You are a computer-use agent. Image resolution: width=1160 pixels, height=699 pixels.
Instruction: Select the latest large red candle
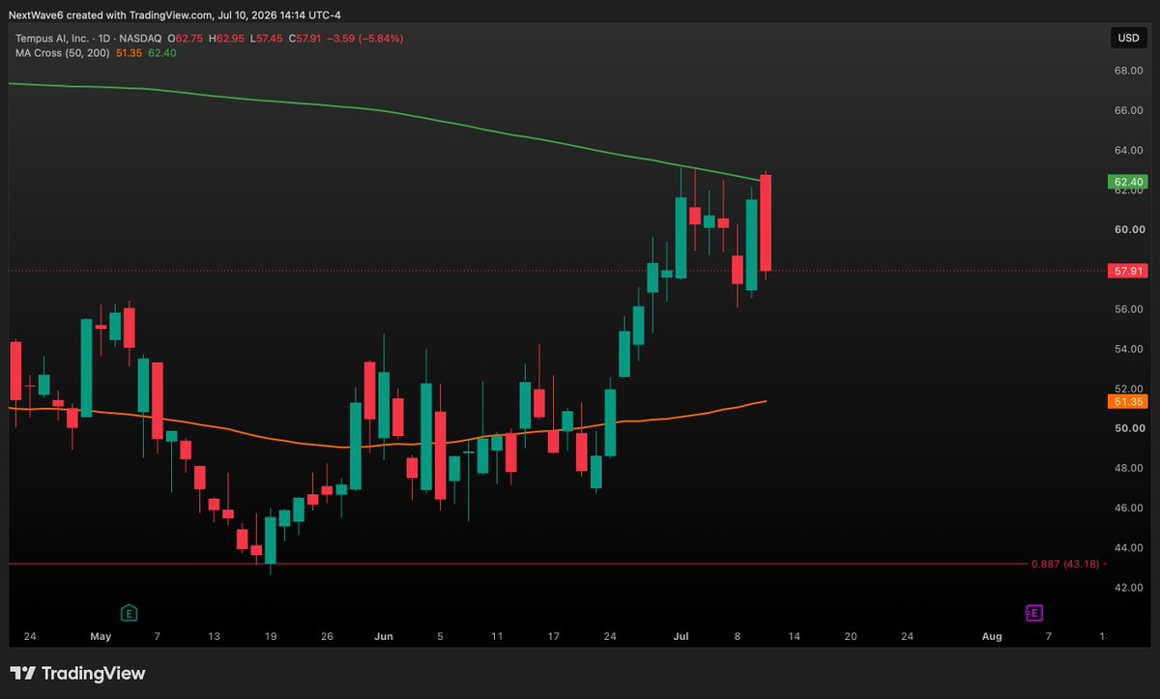tap(766, 223)
